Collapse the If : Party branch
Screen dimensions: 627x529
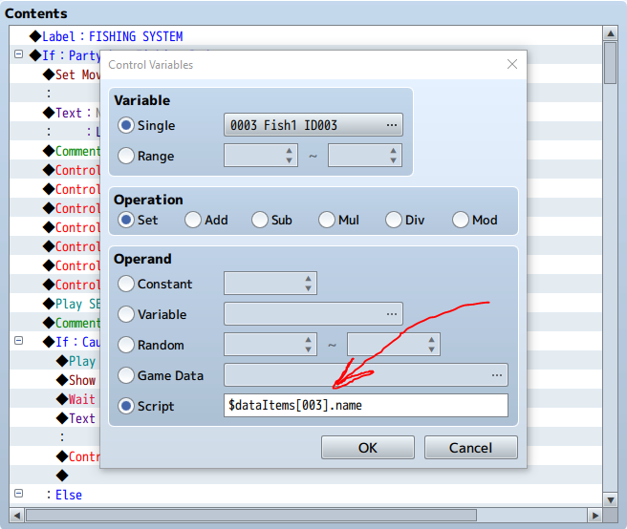(18, 53)
